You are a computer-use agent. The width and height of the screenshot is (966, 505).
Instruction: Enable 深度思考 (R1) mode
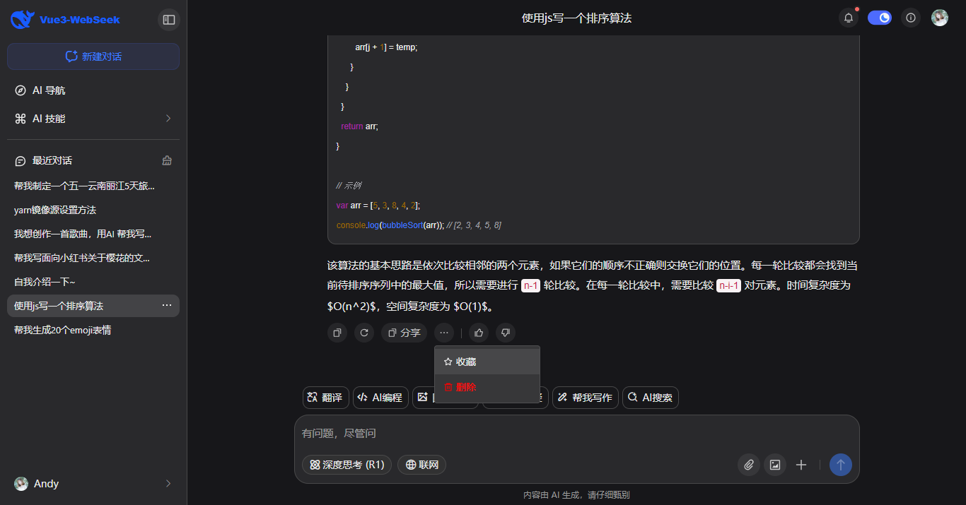(x=347, y=465)
